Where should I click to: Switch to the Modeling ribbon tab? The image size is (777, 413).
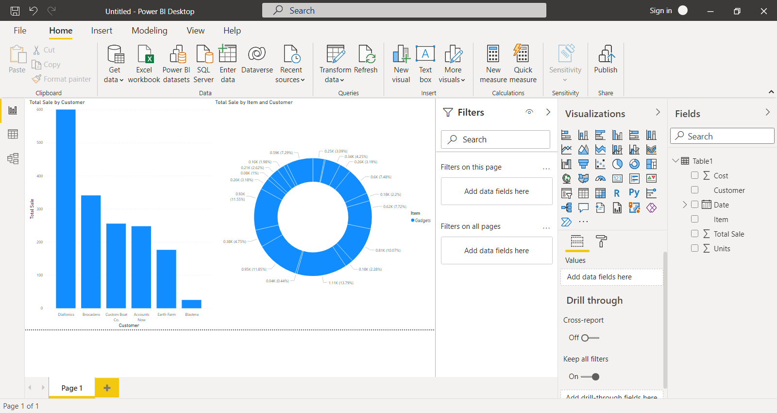150,31
